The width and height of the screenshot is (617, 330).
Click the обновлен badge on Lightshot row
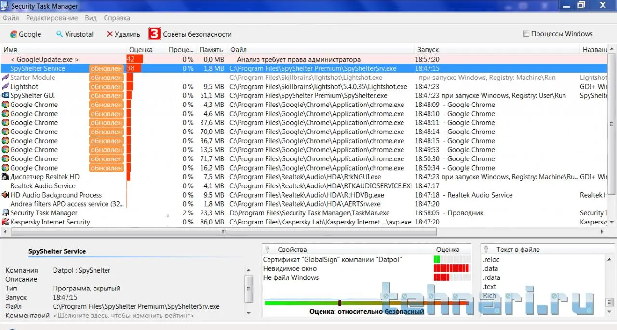[106, 87]
